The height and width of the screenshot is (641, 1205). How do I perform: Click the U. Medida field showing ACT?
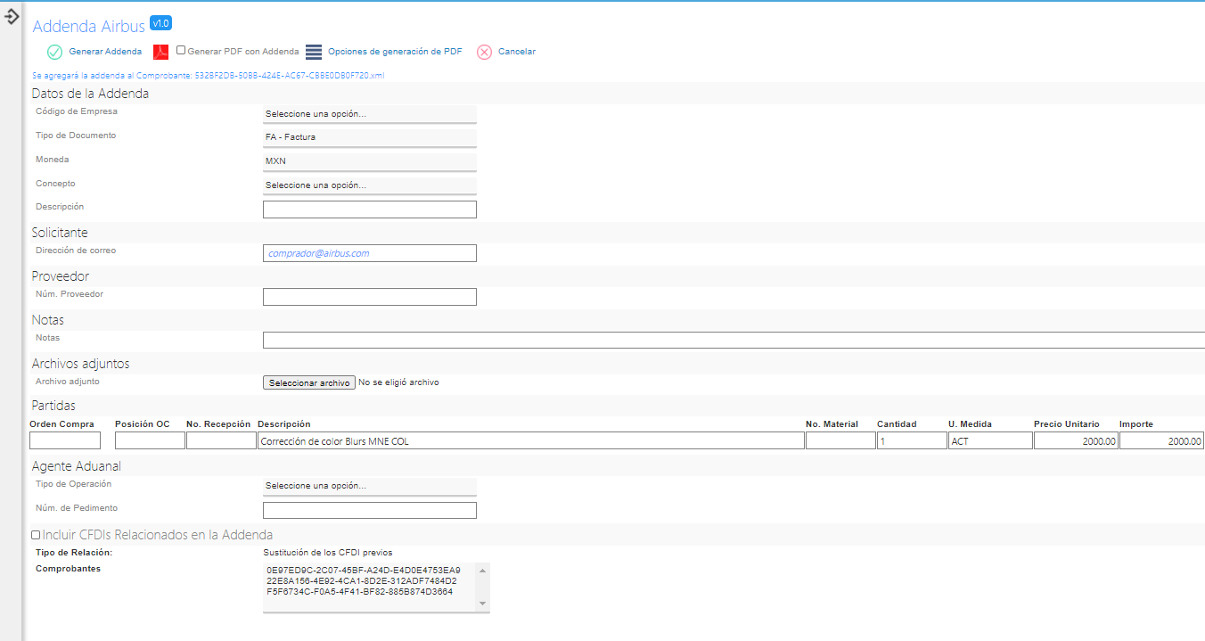(990, 440)
